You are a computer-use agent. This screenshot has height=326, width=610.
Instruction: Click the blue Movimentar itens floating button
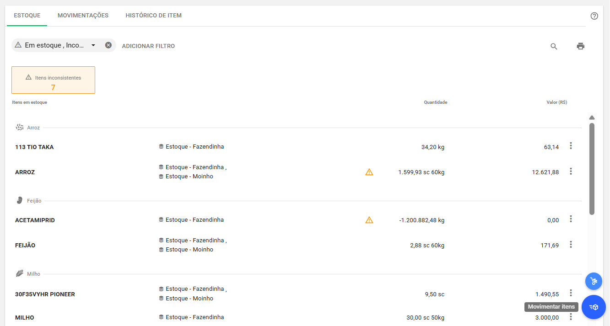coord(594,307)
